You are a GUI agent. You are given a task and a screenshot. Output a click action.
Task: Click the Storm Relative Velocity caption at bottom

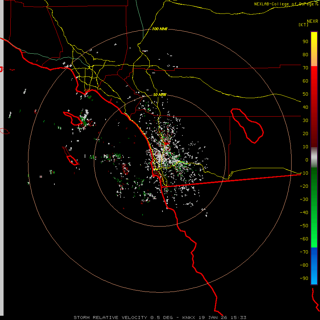click(x=160, y=318)
